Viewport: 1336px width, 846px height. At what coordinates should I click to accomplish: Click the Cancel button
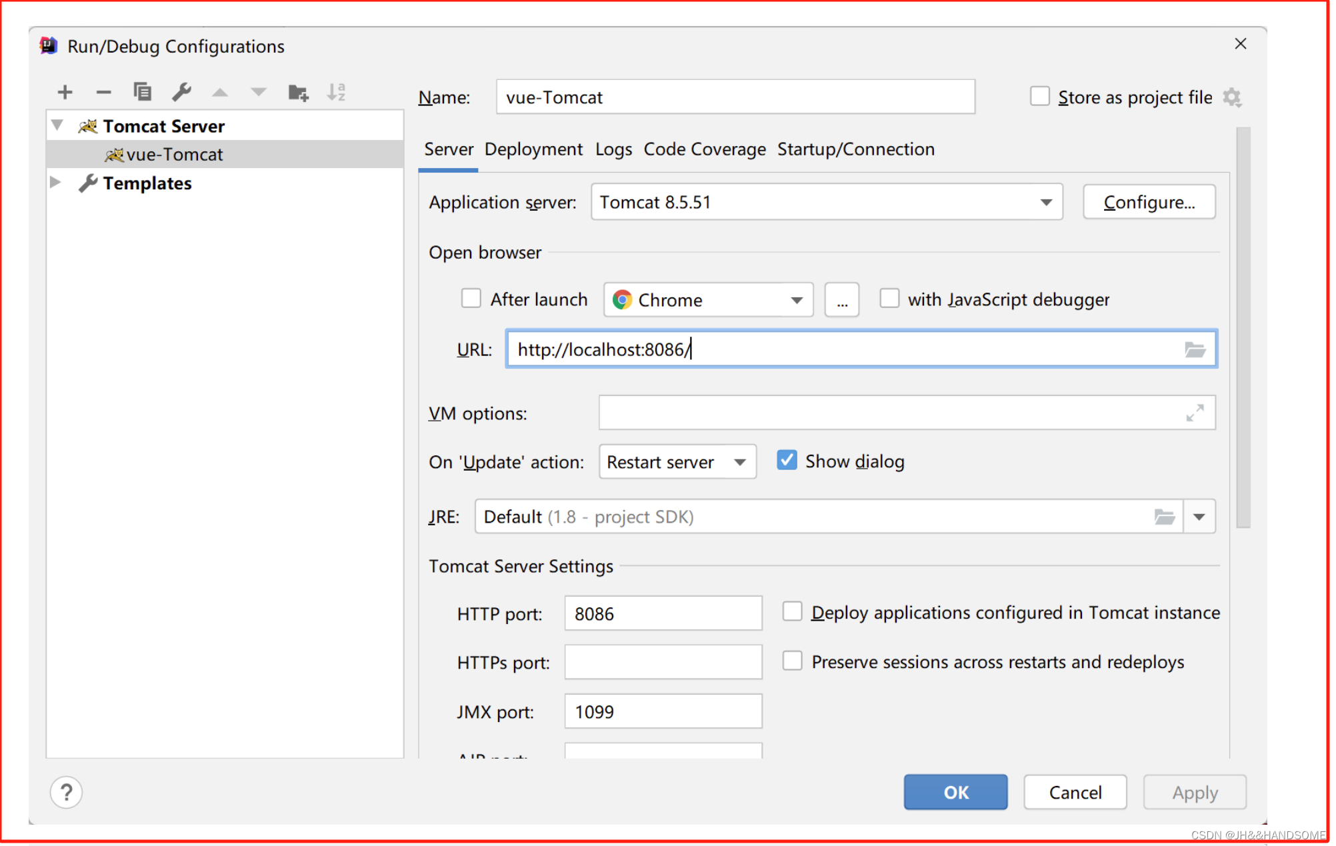(1075, 792)
